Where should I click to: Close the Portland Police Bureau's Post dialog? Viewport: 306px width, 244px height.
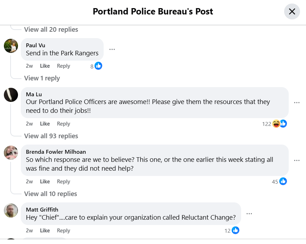pos(292,11)
